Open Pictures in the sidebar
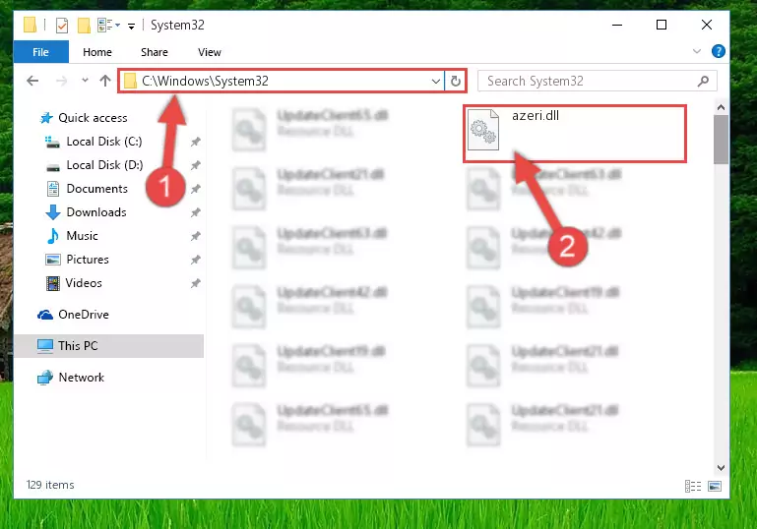Screen dimensions: 757x529 (x=88, y=260)
